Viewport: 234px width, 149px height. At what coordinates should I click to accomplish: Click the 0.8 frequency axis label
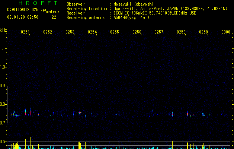click(x=3, y=104)
